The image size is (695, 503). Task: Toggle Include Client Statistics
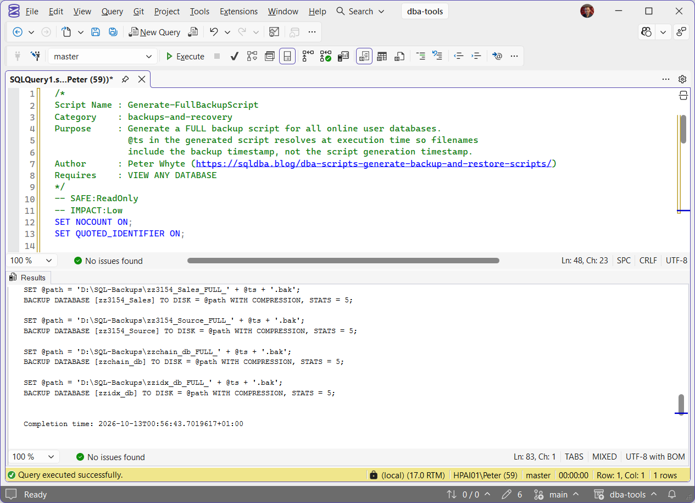pyautogui.click(x=343, y=56)
